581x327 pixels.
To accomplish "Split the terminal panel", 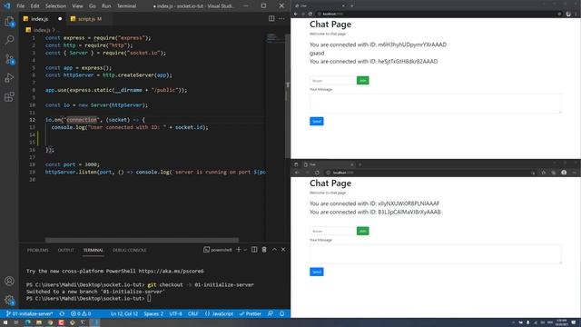I will pos(254,250).
